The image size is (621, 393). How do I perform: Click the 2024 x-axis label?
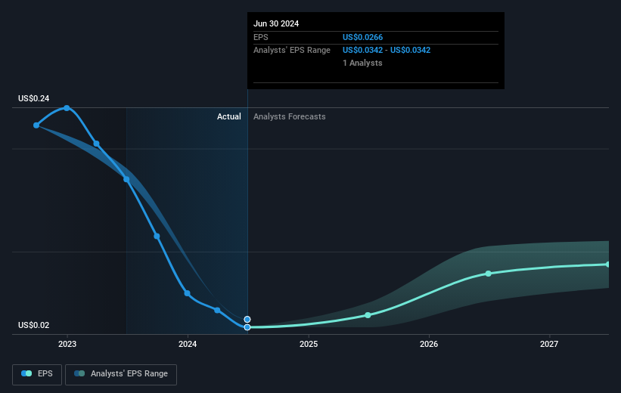pyautogui.click(x=188, y=345)
